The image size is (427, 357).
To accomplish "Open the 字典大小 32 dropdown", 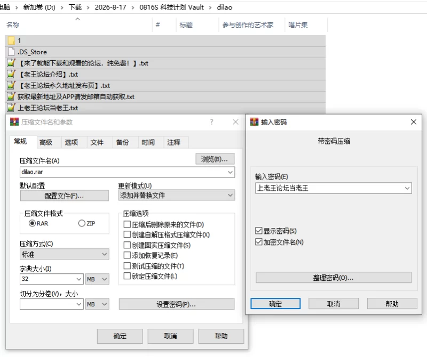I will [78, 279].
